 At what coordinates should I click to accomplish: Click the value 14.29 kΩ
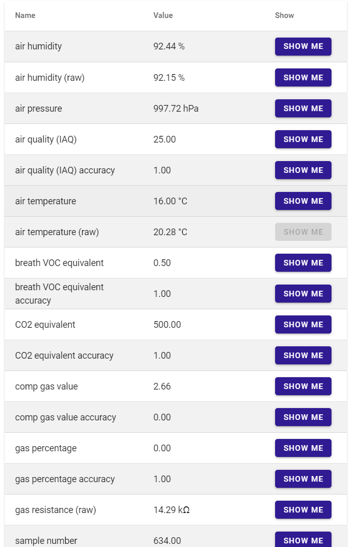171,510
